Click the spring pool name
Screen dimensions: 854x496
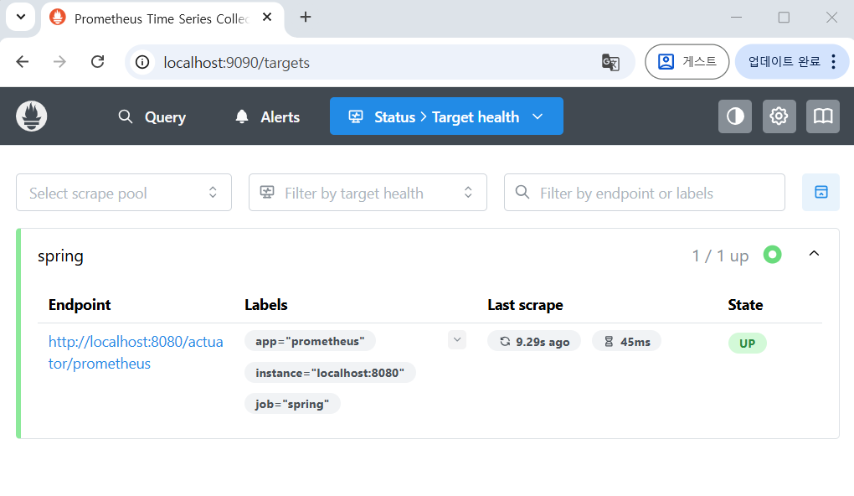(x=60, y=256)
